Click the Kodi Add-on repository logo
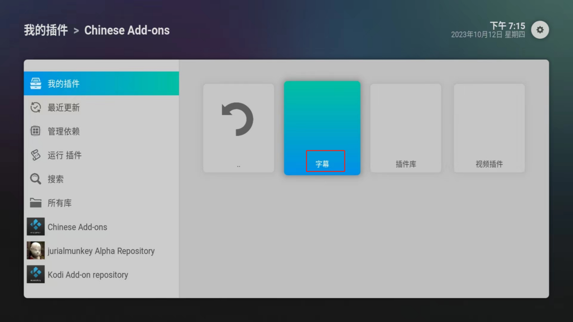The height and width of the screenshot is (322, 573). 36,275
